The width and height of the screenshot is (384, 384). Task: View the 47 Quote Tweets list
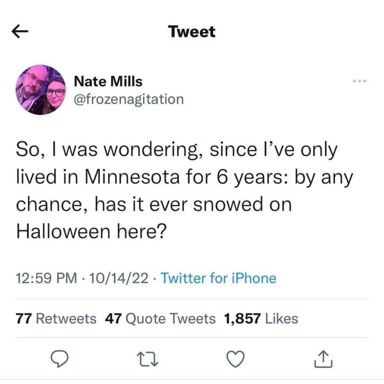point(160,318)
